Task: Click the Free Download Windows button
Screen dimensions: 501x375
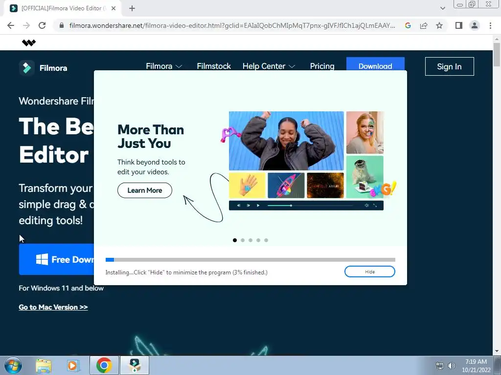Action: click(57, 259)
